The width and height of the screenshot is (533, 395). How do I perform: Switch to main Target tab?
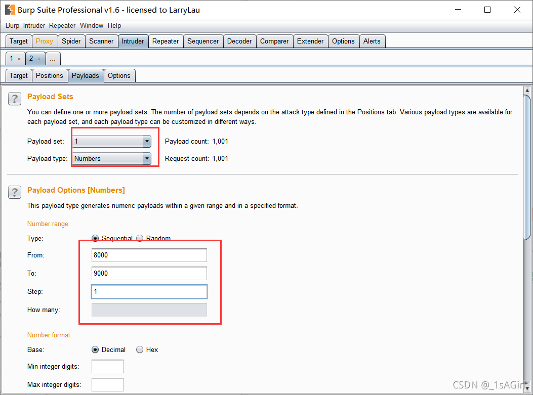pyautogui.click(x=19, y=41)
